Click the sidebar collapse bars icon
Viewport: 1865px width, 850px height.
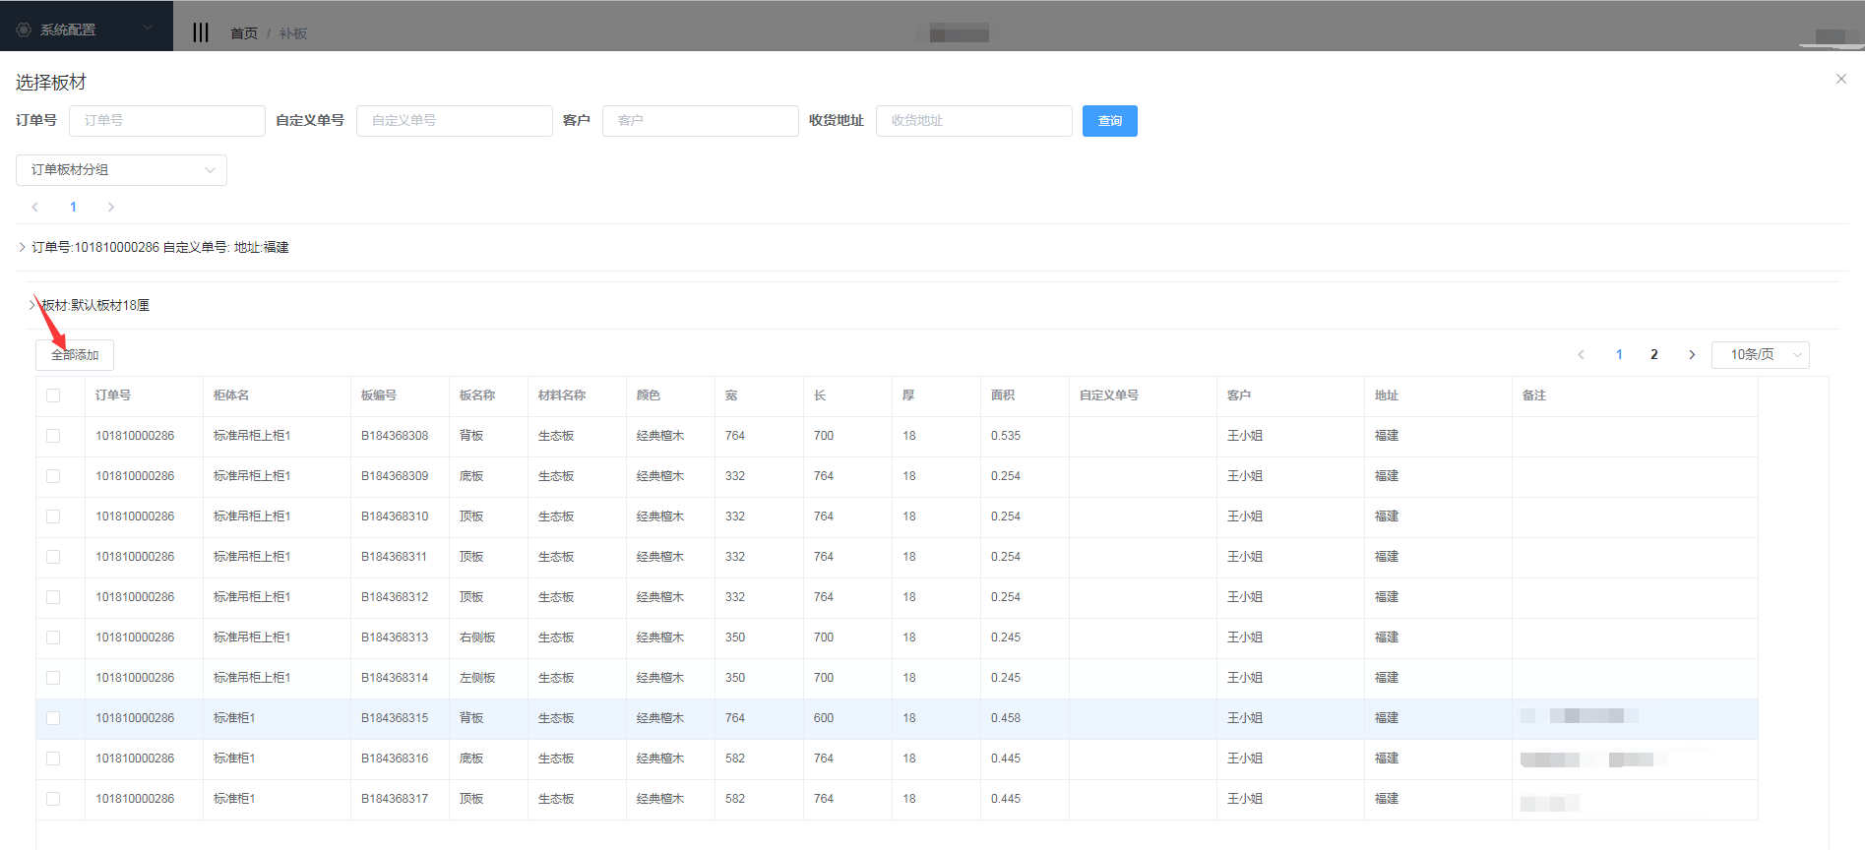click(x=201, y=32)
